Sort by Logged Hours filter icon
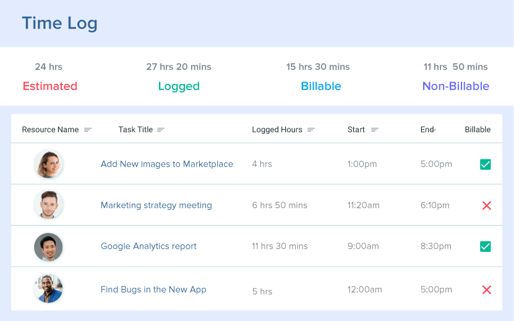This screenshot has height=321, width=514. pyautogui.click(x=311, y=130)
